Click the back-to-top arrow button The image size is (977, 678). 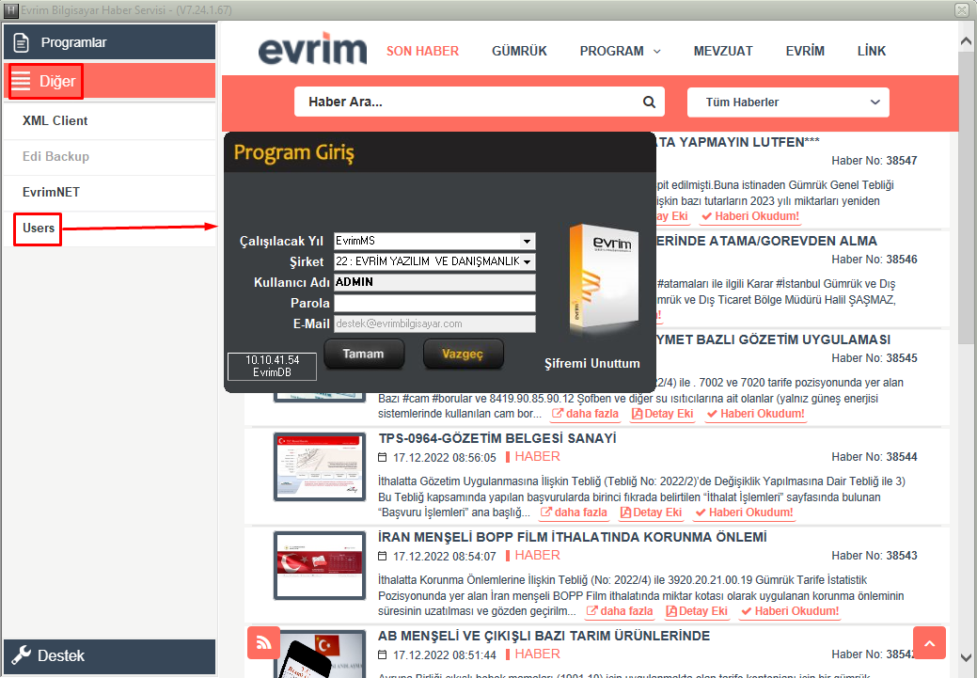930,642
